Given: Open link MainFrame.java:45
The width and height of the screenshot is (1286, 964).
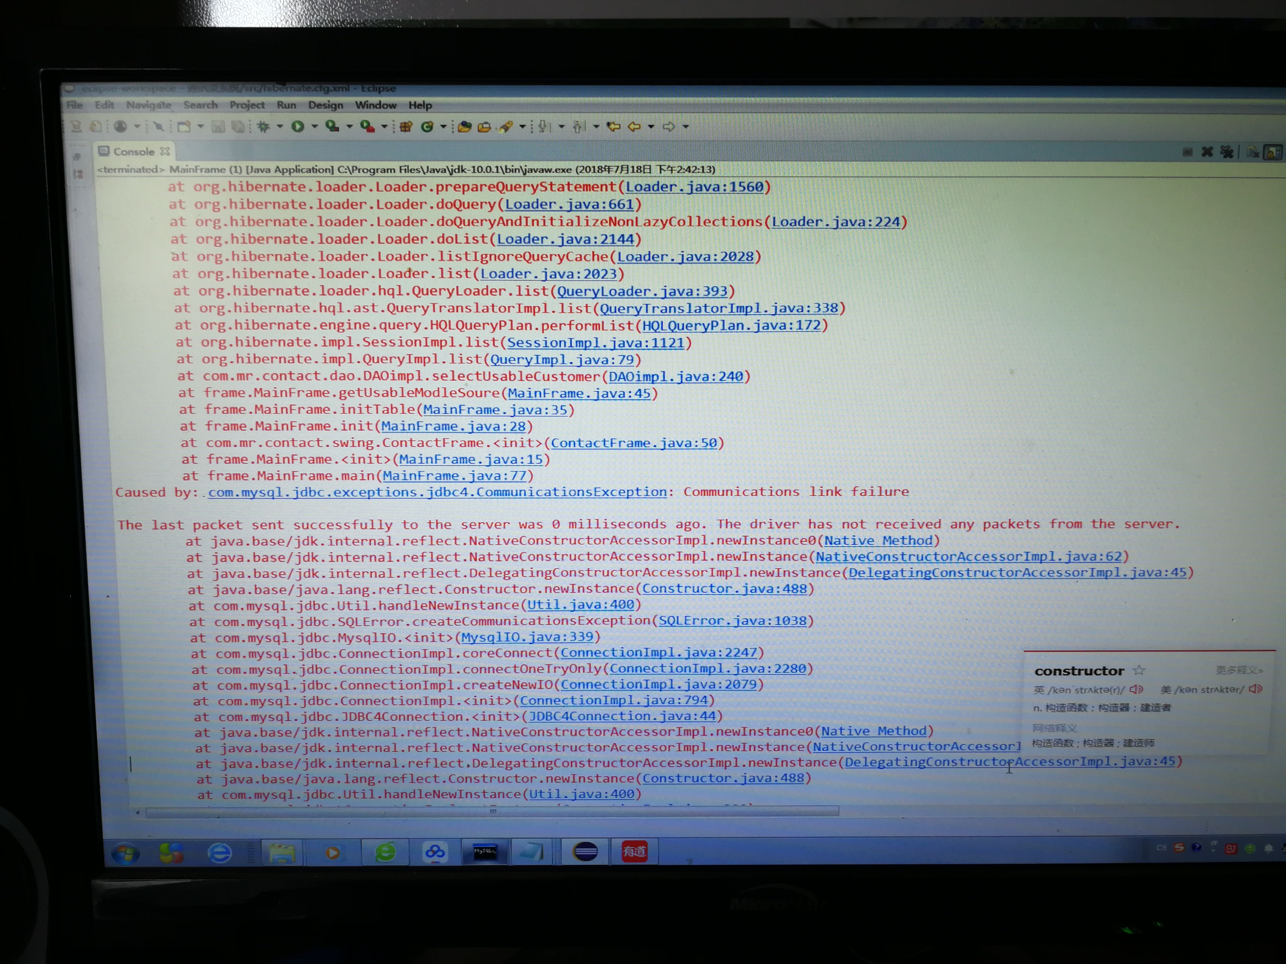Looking at the screenshot, I should point(579,393).
